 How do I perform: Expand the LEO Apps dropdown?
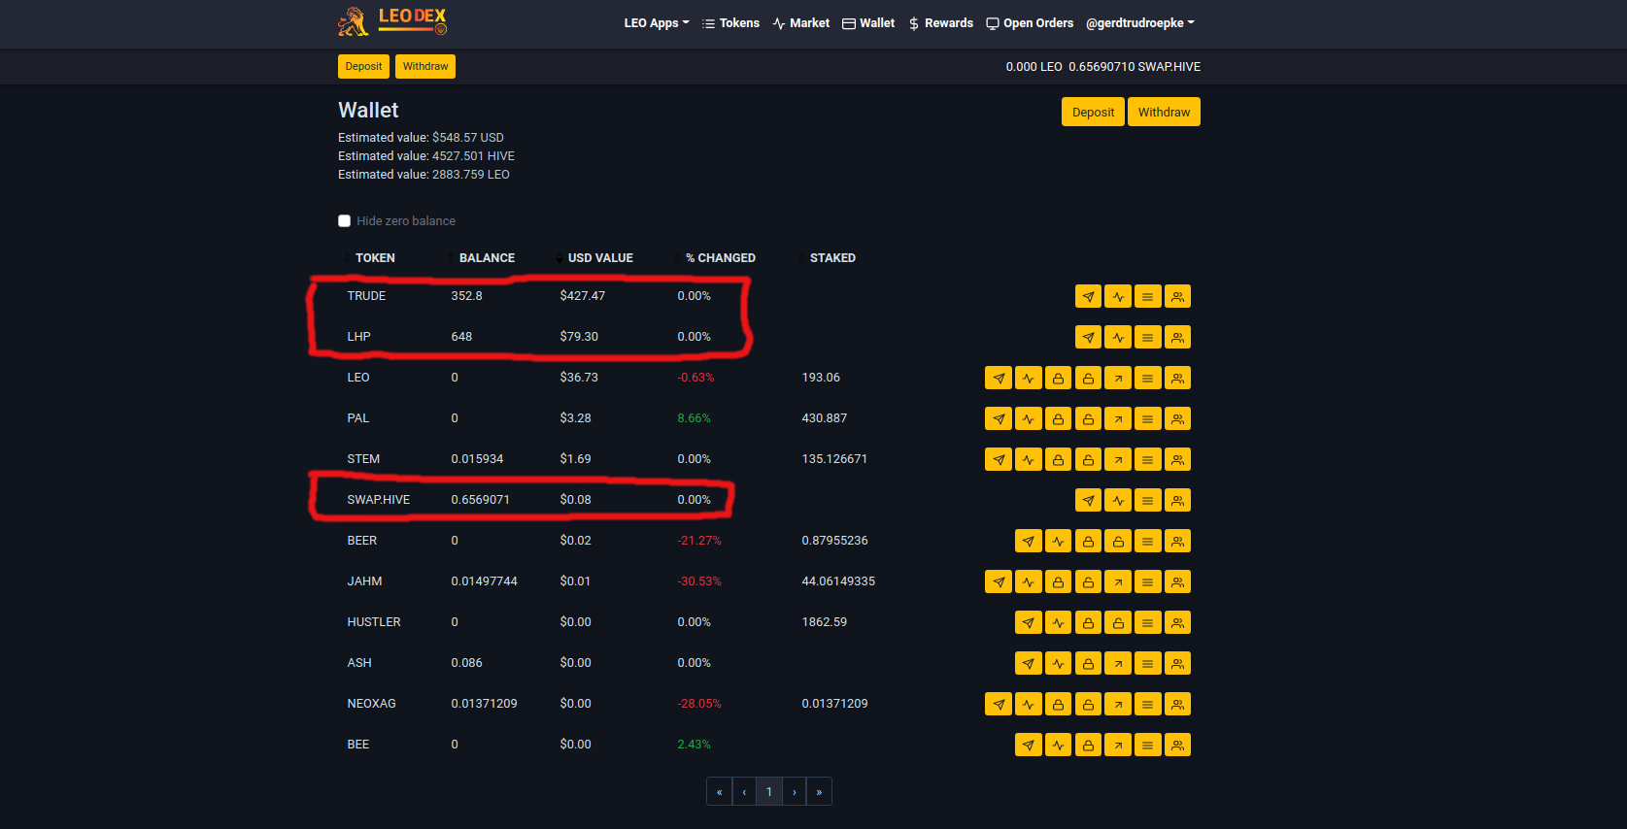(657, 23)
